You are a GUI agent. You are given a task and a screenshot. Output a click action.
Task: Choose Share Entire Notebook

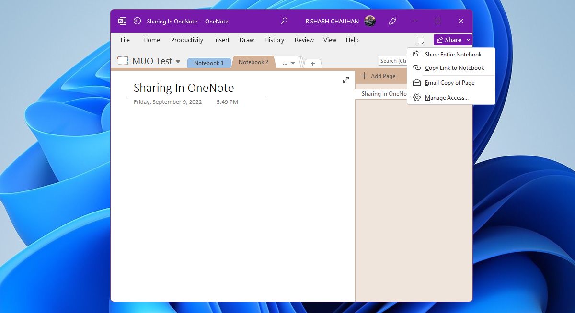tap(451, 55)
